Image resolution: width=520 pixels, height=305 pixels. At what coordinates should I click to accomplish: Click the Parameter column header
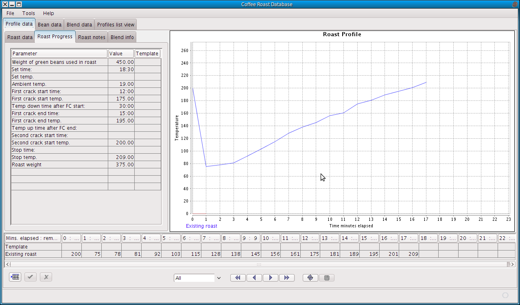pos(59,54)
